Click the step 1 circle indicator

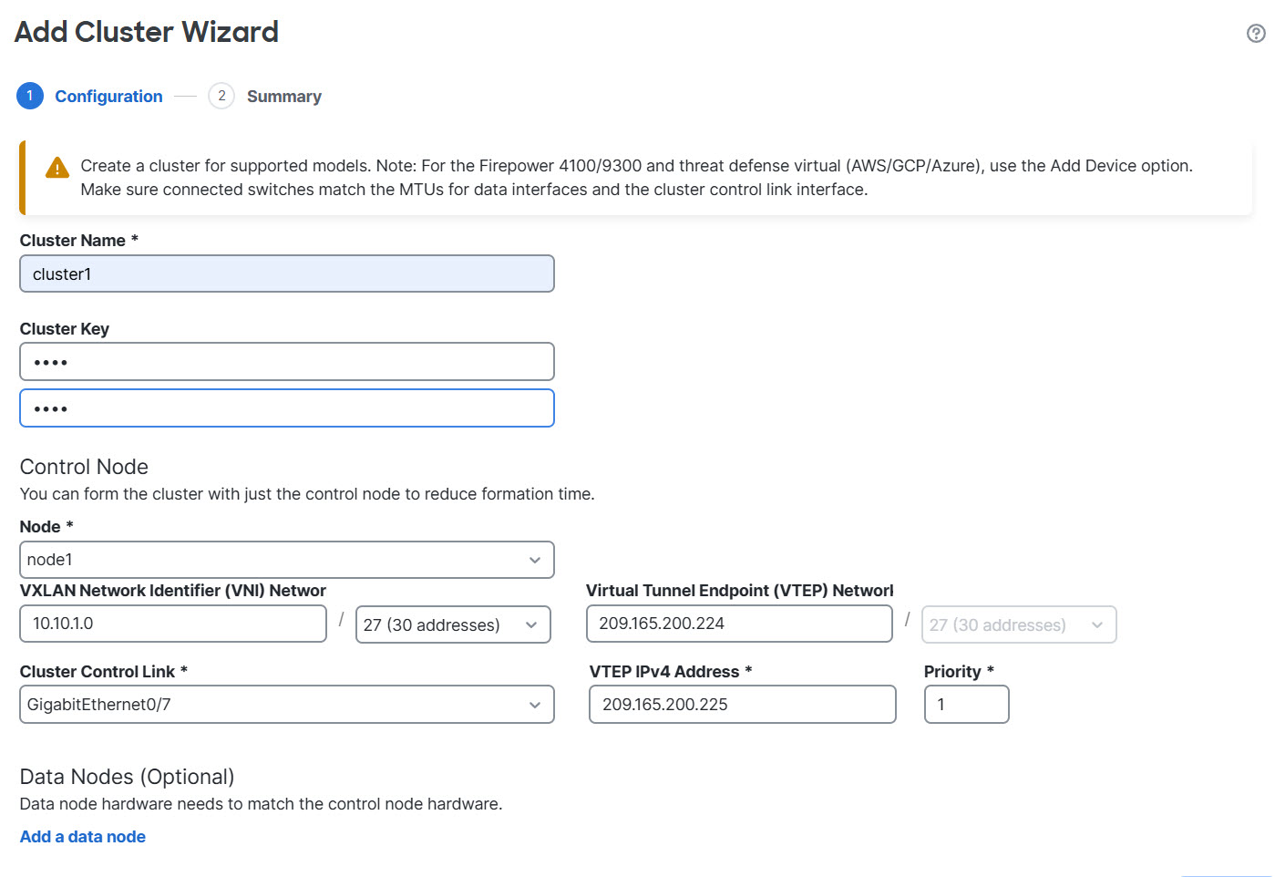coord(30,95)
